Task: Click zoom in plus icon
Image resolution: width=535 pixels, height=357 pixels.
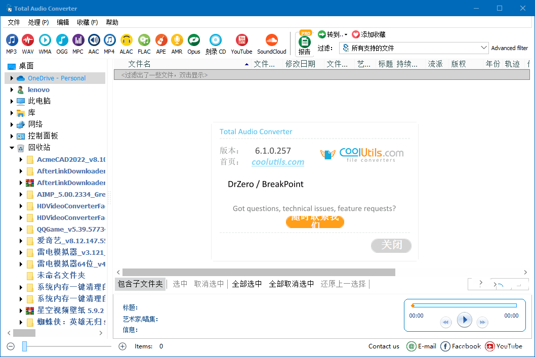Action: (x=122, y=346)
